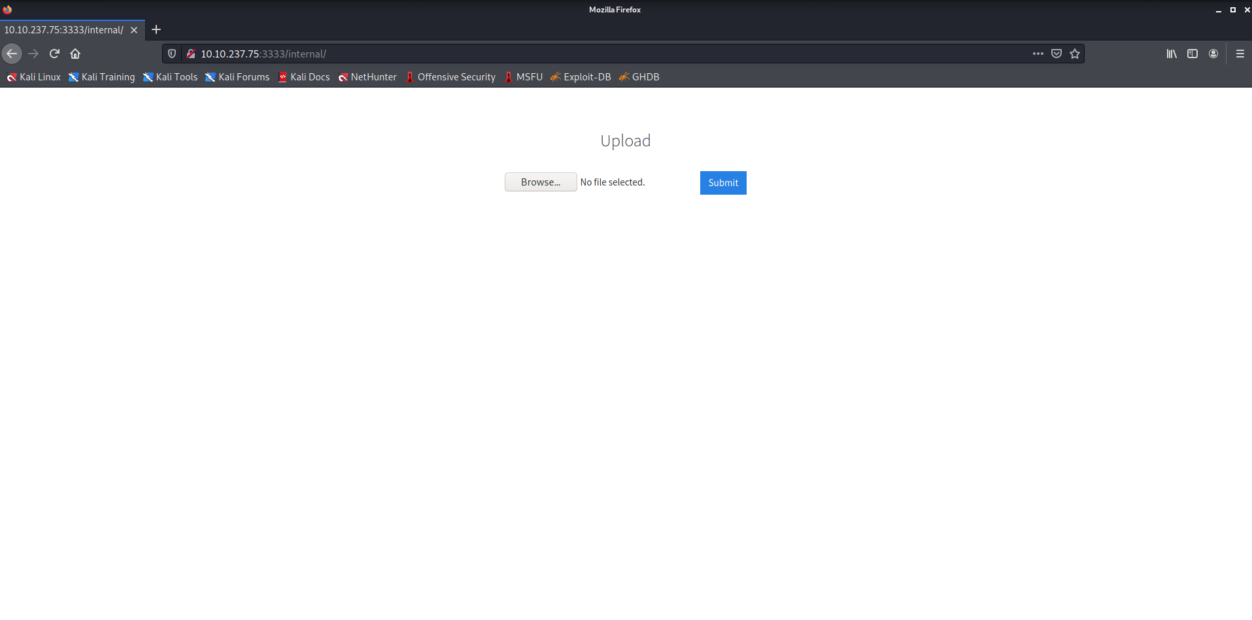
Task: Close the 10.10.237.75:3333/internal/ tab
Action: pos(134,30)
